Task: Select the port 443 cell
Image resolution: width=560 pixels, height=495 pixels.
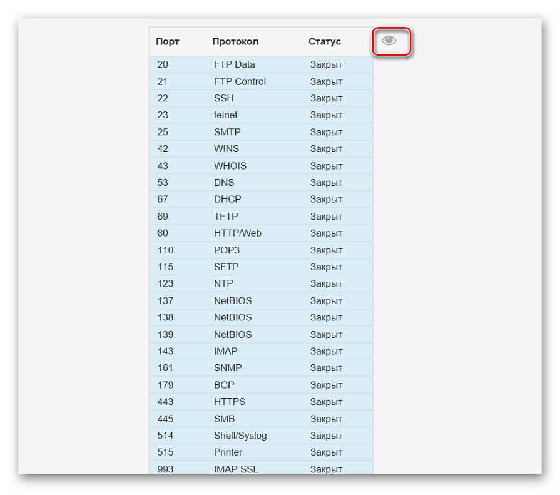Action: (x=165, y=401)
